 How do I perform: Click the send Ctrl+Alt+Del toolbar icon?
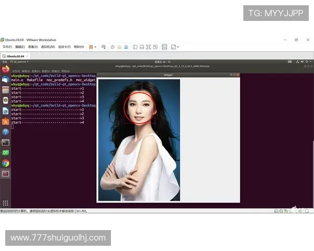point(104,47)
